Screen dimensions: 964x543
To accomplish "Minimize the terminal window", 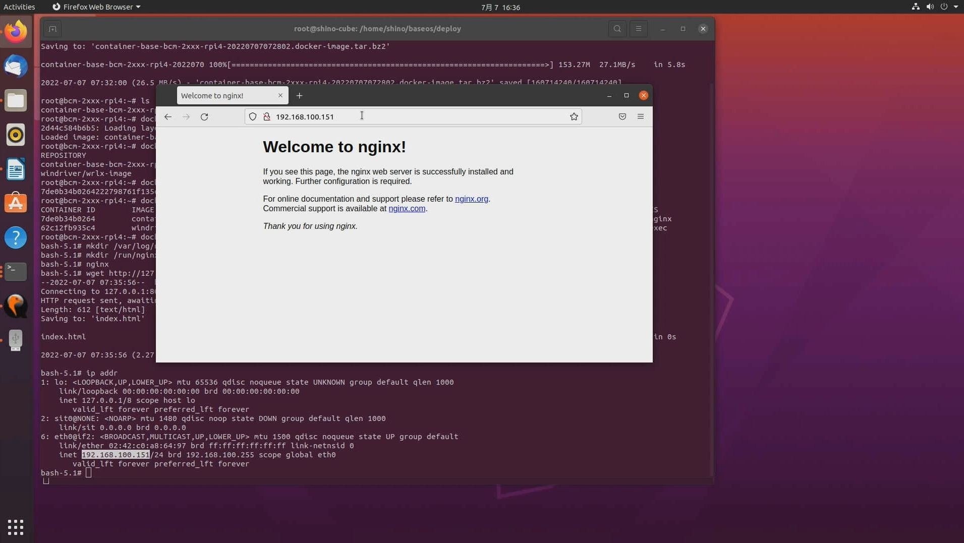I will [x=663, y=29].
